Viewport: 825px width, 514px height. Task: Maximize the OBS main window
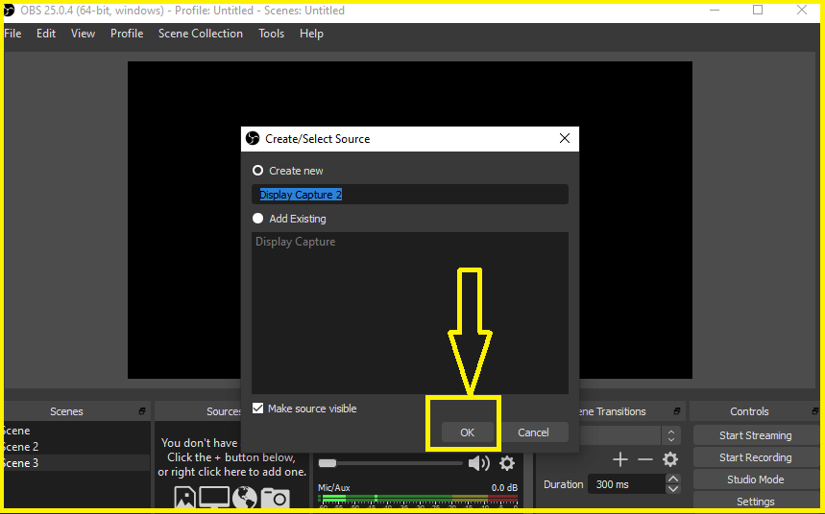tap(758, 10)
